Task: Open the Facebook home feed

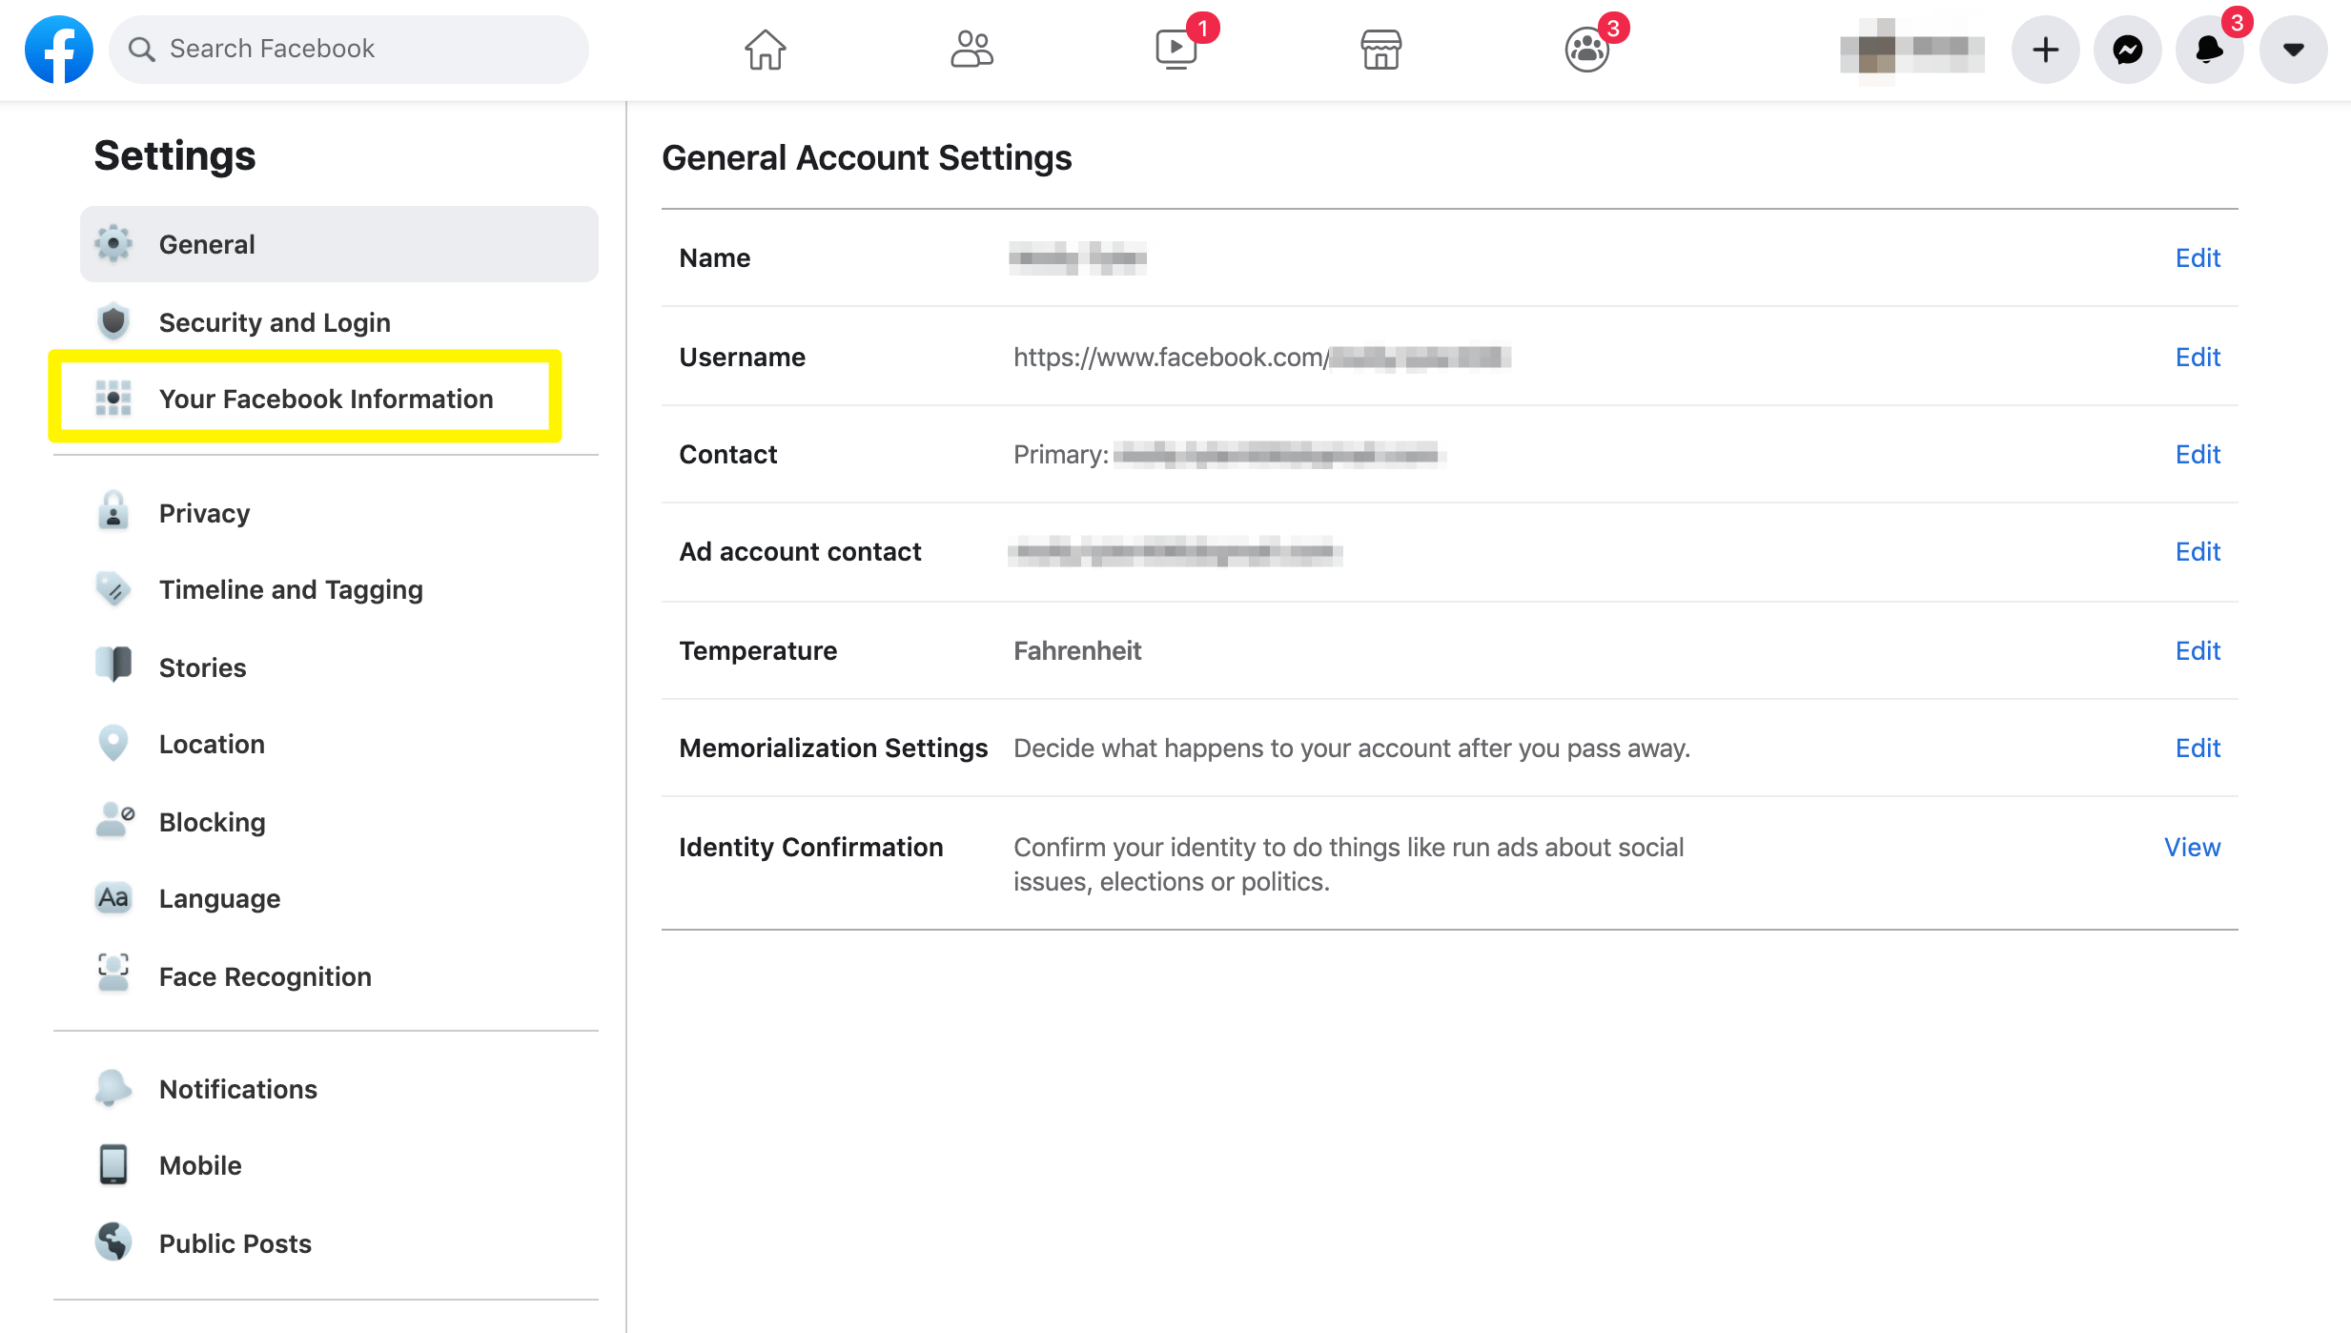Action: [x=764, y=49]
